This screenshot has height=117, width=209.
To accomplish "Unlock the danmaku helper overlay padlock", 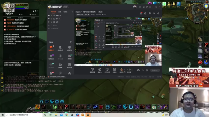I will tap(33, 11).
